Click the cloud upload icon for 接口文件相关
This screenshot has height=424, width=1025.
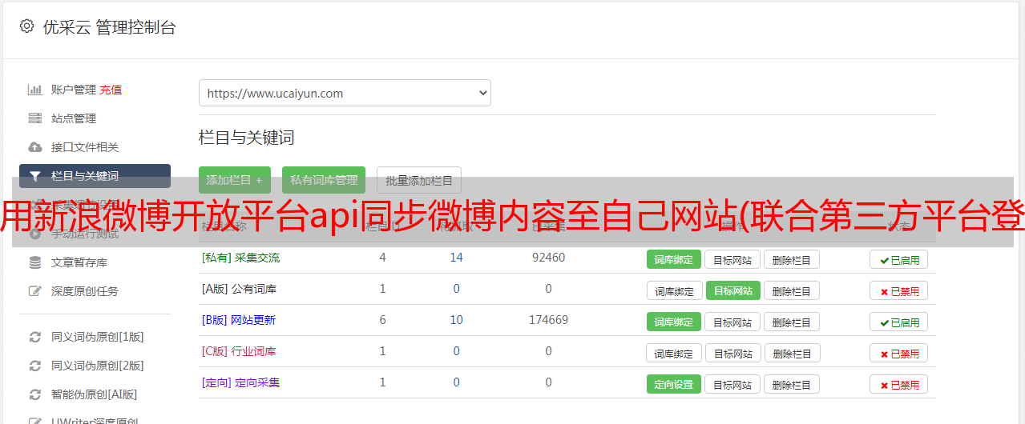[35, 147]
